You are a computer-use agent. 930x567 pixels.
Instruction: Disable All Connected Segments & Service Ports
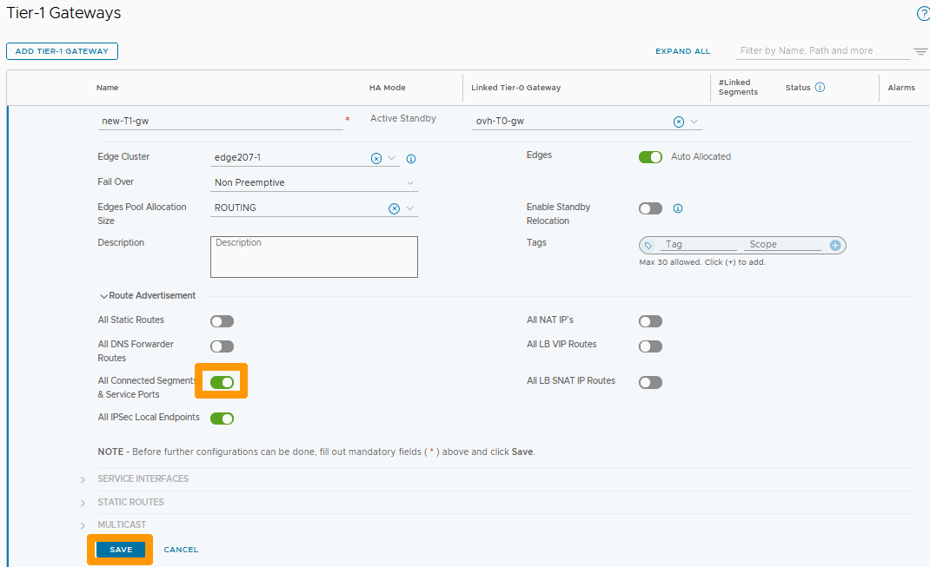coord(222,382)
